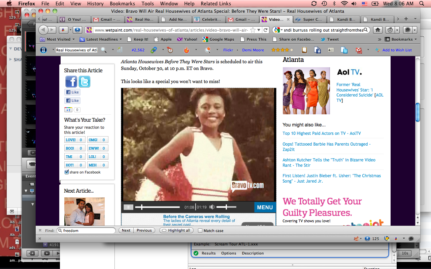Bookmark page with the star icon
Screen dimensions: 431x269
click(253, 30)
